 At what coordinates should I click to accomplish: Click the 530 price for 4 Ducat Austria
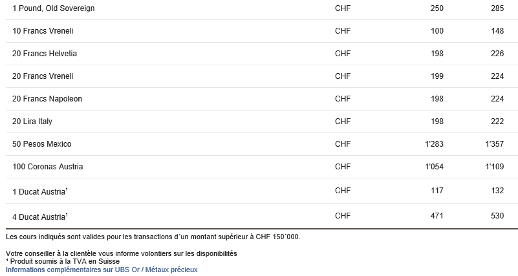497,216
